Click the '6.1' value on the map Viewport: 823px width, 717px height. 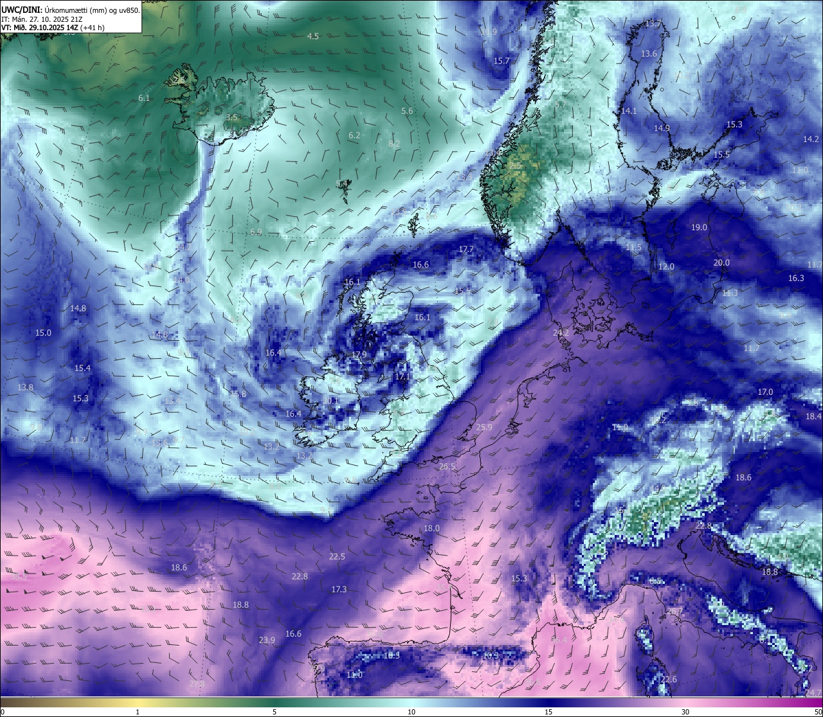pos(144,98)
